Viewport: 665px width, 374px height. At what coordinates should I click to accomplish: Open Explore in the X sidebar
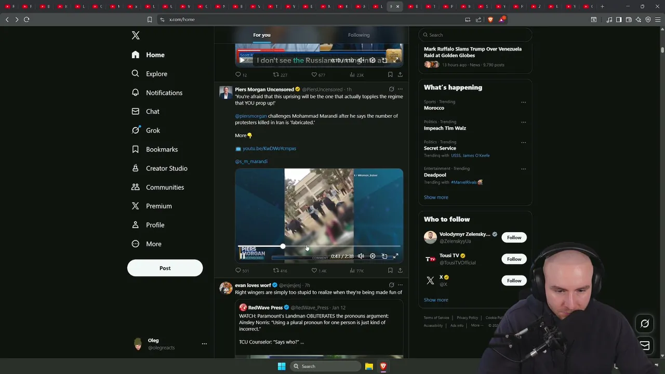tap(150, 74)
